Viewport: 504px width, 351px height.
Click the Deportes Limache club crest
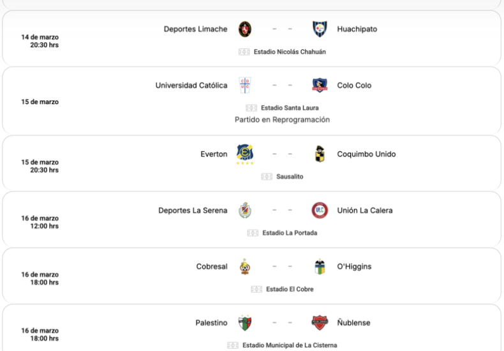tap(245, 29)
